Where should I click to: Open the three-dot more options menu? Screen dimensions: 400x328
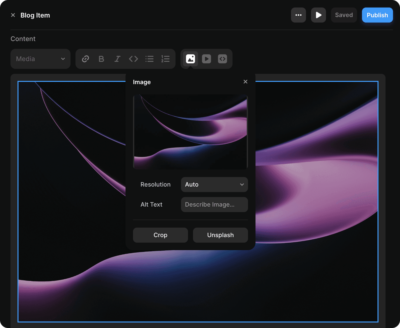[298, 15]
